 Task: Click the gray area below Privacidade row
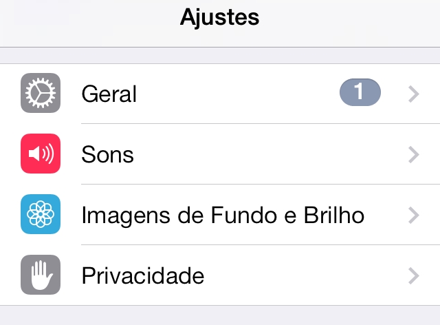click(220, 315)
